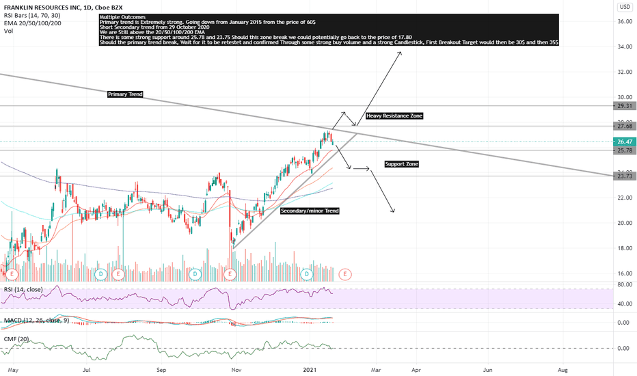Click the 32.00 price axis label

coord(625,72)
